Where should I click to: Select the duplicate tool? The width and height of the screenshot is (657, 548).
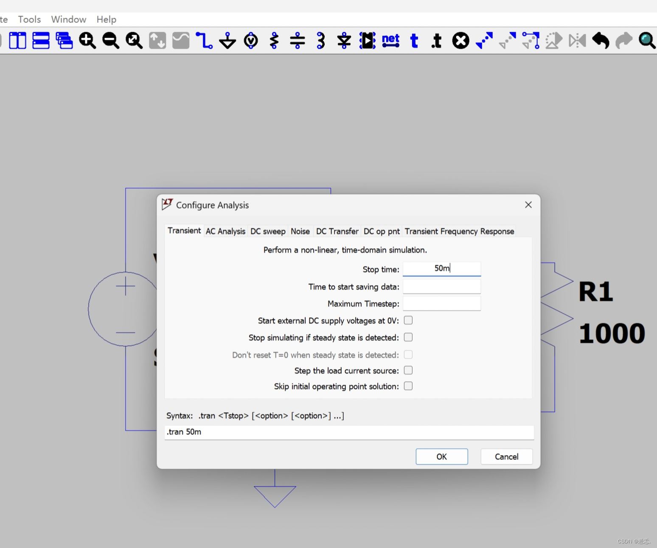(x=484, y=41)
